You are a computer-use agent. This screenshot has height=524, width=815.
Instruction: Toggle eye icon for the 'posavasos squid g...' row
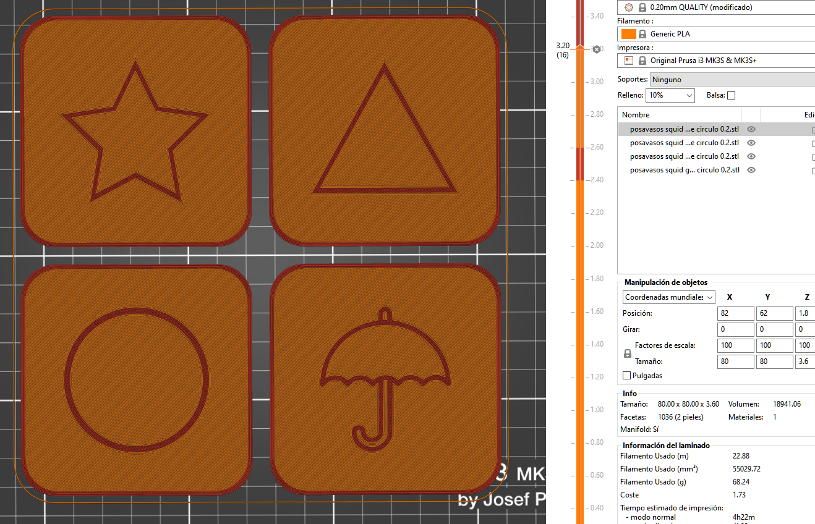click(x=751, y=170)
